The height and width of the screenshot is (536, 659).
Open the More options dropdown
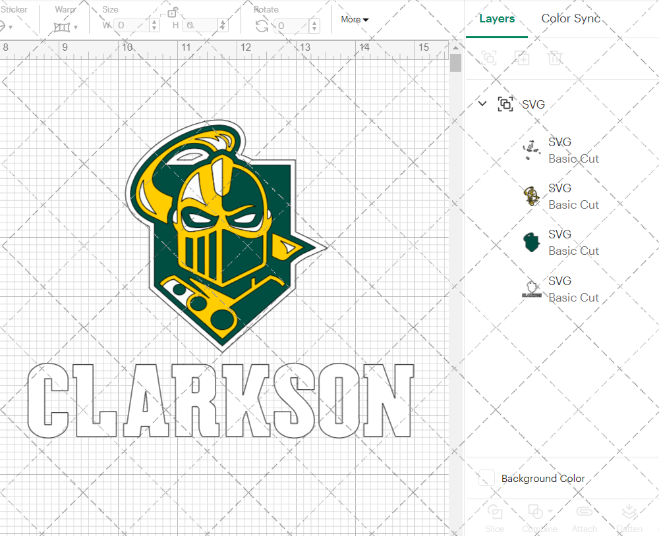[x=353, y=20]
